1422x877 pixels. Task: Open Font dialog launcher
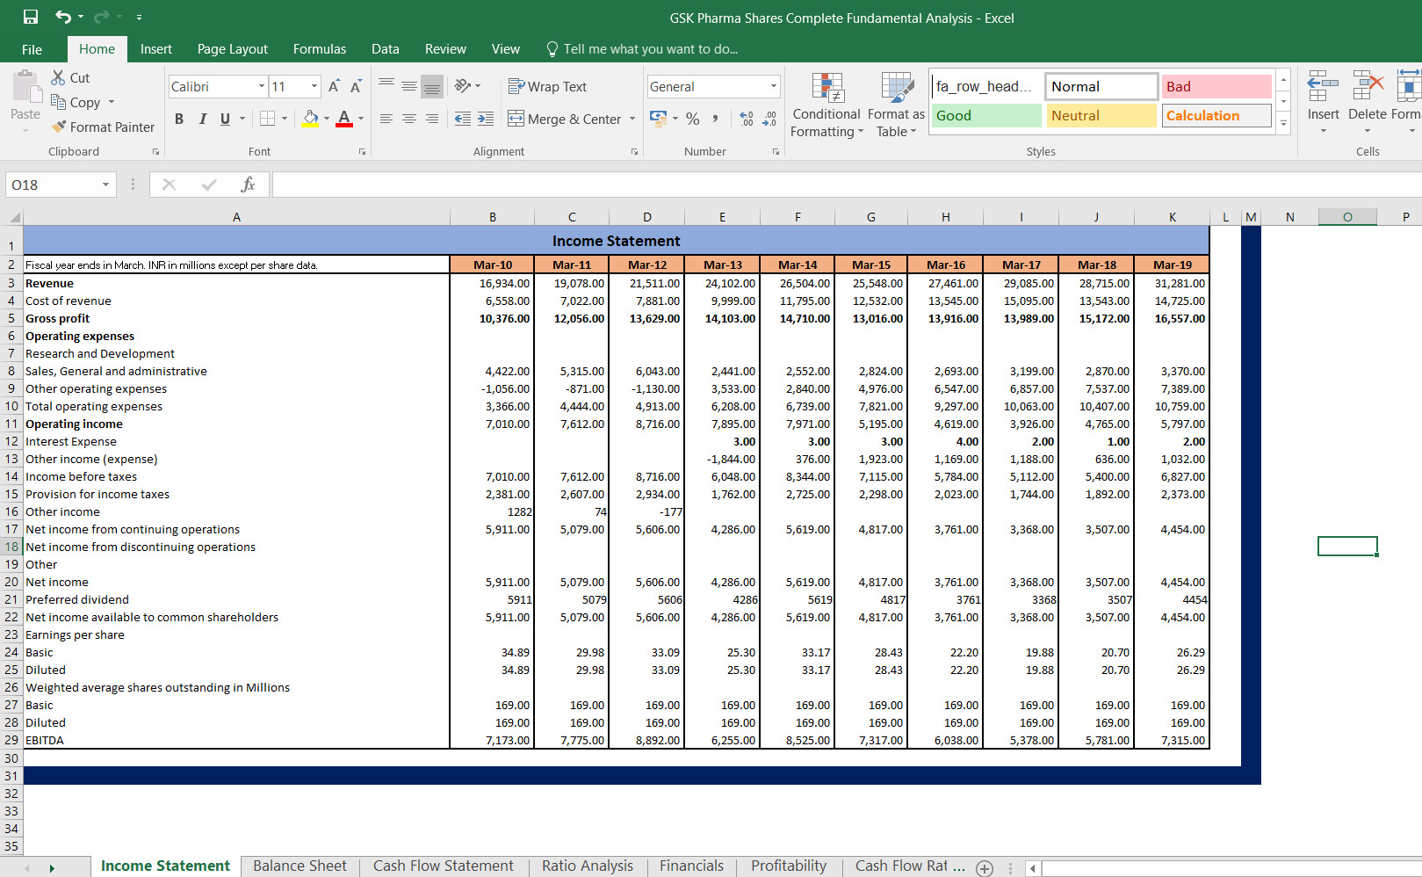(362, 152)
